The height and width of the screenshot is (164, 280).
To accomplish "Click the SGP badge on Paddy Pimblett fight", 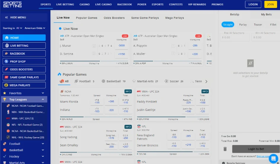I will pyautogui.click(x=205, y=91).
